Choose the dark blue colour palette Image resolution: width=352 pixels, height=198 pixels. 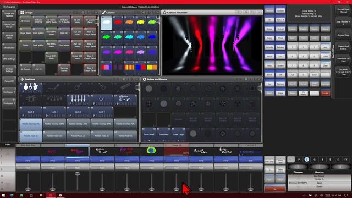pos(152,38)
